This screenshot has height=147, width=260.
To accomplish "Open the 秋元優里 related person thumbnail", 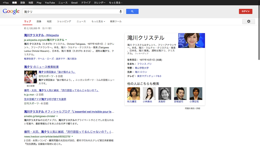I will pyautogui.click(x=134, y=93).
